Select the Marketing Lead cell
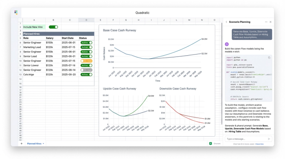This screenshot has width=285, height=159. point(34,47)
